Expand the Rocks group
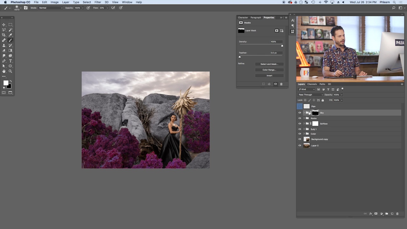407x229 pixels. tap(304, 118)
